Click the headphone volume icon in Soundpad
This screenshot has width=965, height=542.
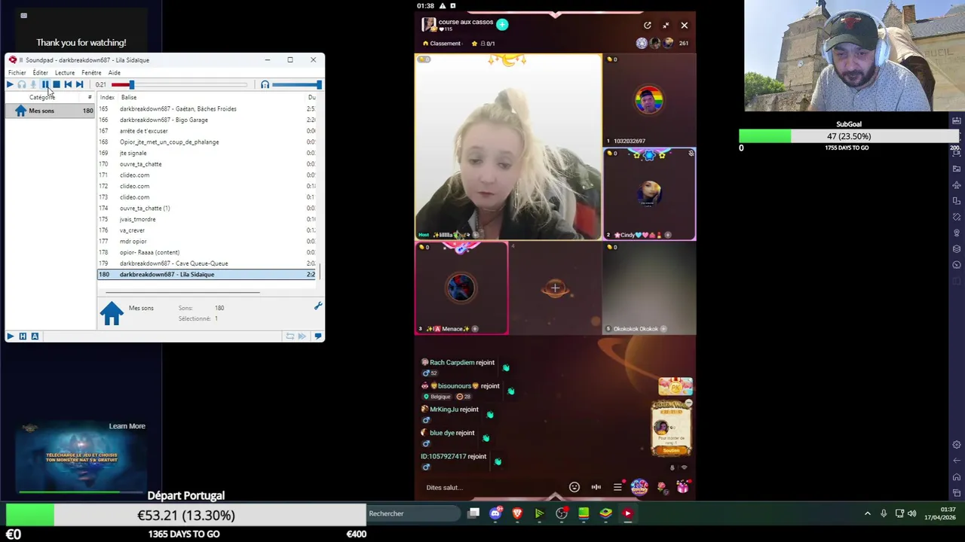click(x=265, y=84)
